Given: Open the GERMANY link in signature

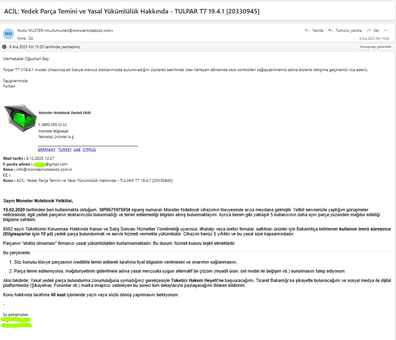Looking at the screenshot, I should 47,150.
